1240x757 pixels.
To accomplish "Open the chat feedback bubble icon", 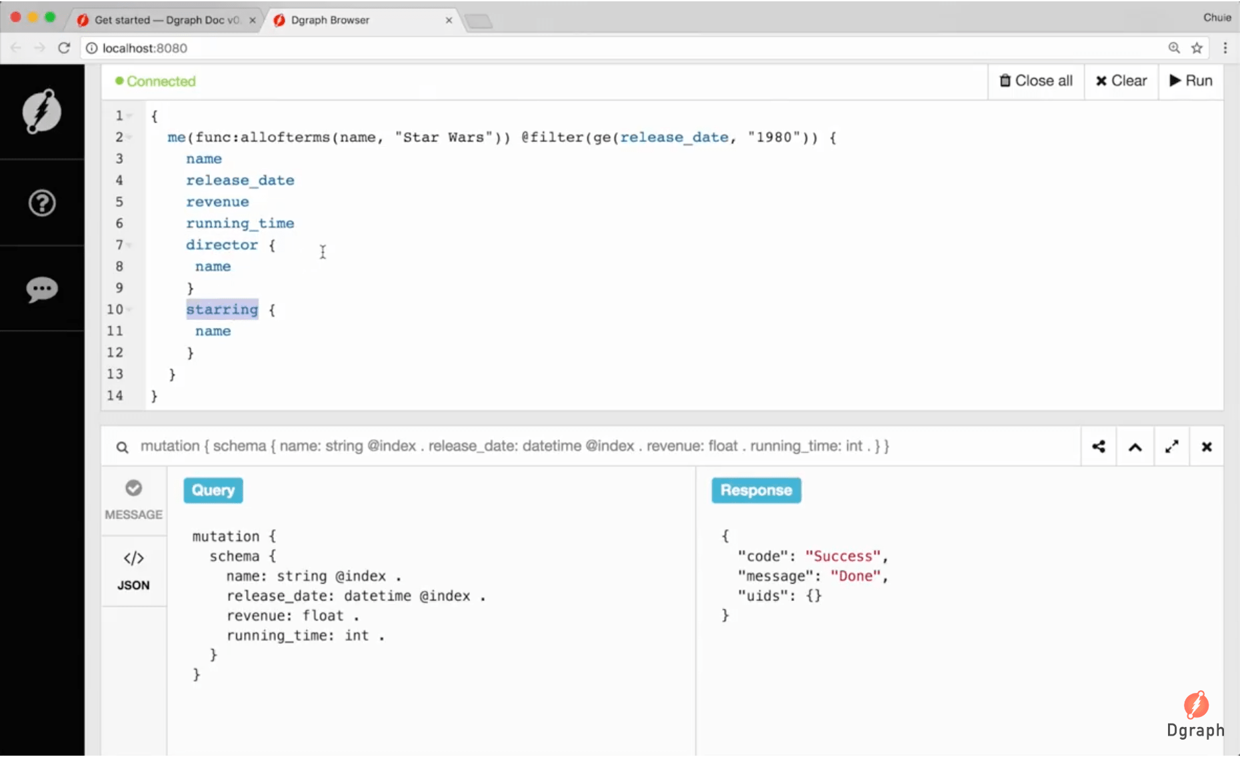I will [42, 289].
